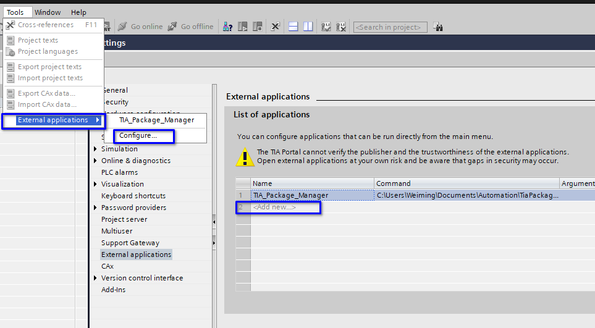595x328 pixels.
Task: Select External applications in Tools menu
Action: pos(54,120)
